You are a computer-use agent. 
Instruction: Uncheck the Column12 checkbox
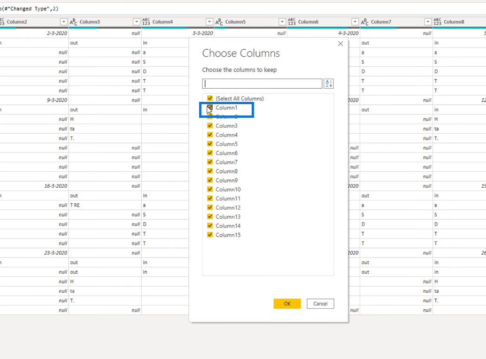[x=210, y=207]
